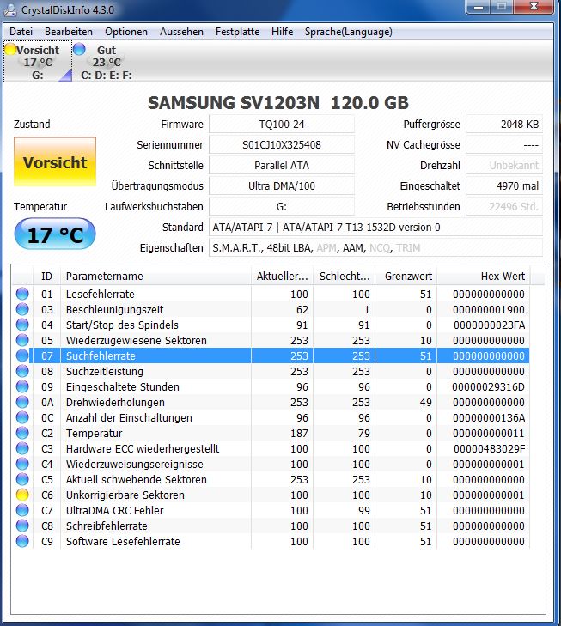This screenshot has height=626, width=561.
Task: Click the status orb beside Beschleunigungszeit
Action: pyautogui.click(x=22, y=309)
